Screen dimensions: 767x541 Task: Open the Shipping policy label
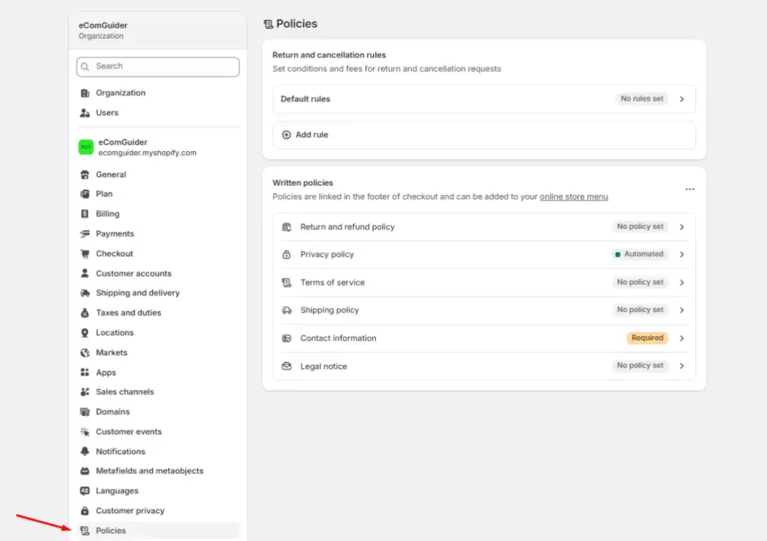(330, 311)
